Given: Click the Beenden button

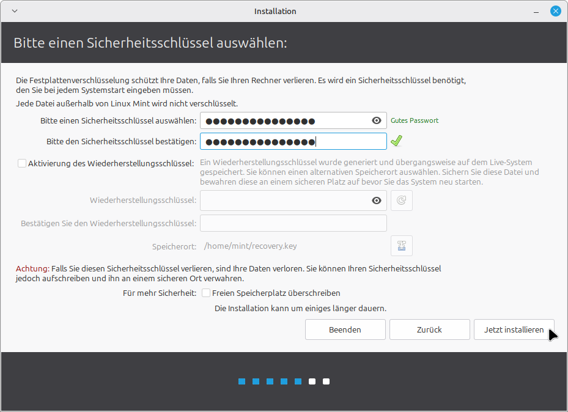Looking at the screenshot, I should pos(345,329).
